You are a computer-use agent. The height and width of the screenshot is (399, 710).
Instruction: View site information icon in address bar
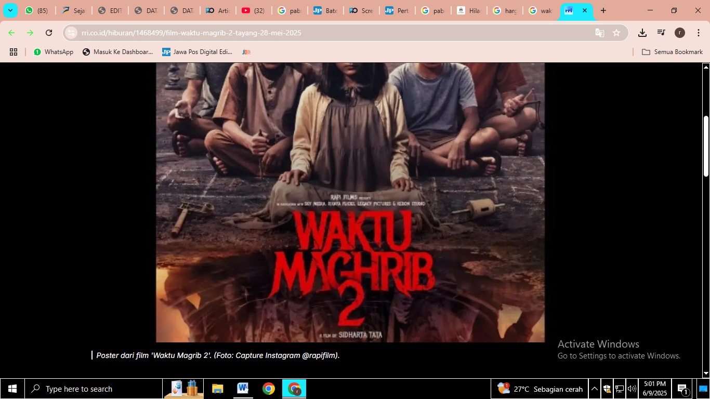tap(71, 33)
